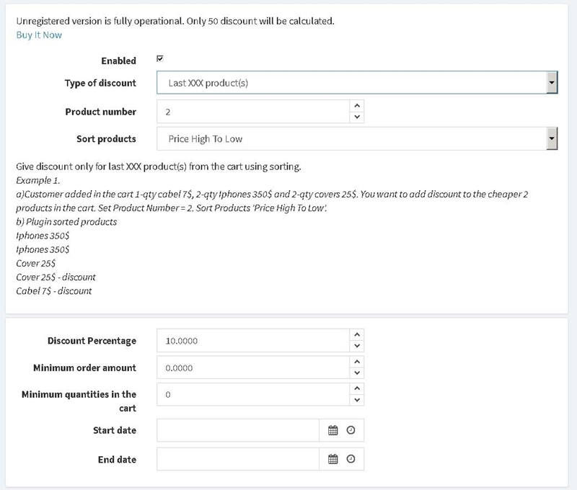This screenshot has height=490, width=577.
Task: Uncheck the Enabled checkbox
Action: pyautogui.click(x=160, y=60)
